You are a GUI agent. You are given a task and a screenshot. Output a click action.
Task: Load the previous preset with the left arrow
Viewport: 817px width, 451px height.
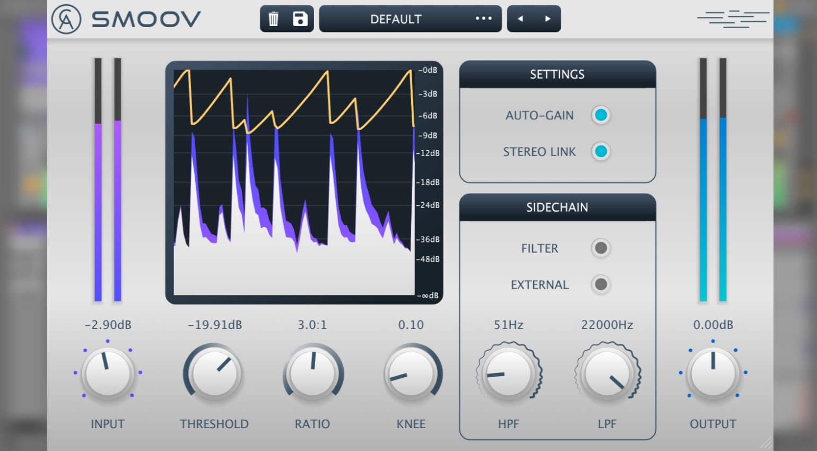pyautogui.click(x=520, y=19)
